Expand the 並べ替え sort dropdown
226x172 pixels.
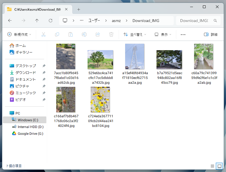[x=135, y=34]
